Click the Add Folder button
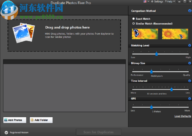Viewport: 192px width, 136px height. point(41,120)
